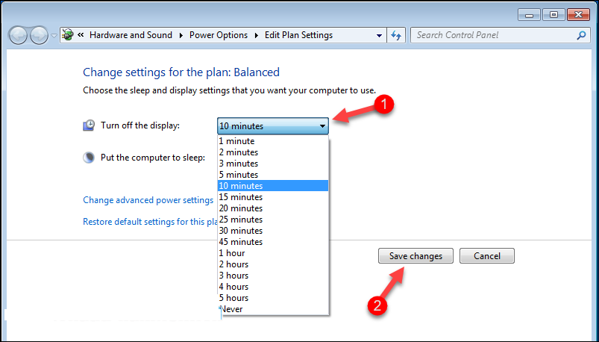Open the address bar history dropdown arrow
This screenshot has height=342, width=599.
pos(380,35)
